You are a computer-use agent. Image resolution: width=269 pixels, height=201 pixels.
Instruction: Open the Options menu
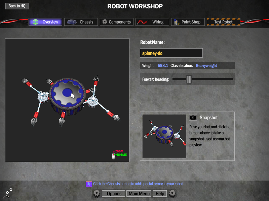click(x=113, y=194)
